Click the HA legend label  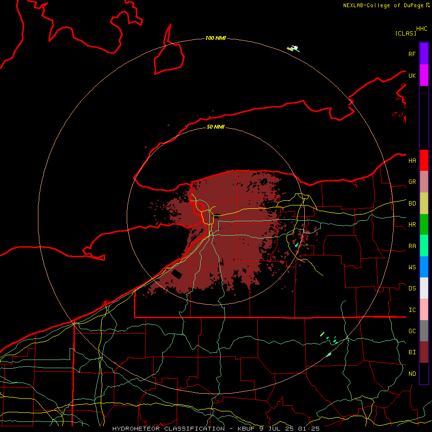tap(412, 161)
